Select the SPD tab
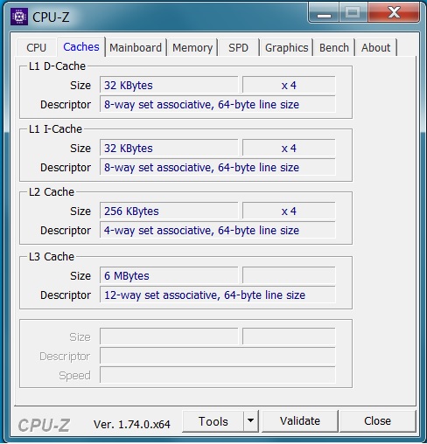Image resolution: width=427 pixels, height=444 pixels. [239, 47]
